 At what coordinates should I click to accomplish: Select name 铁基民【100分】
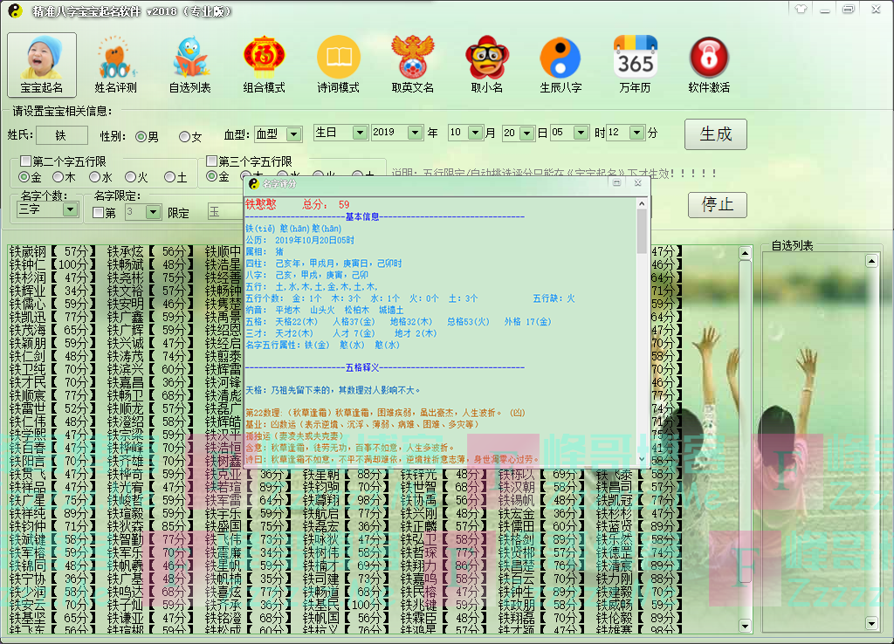click(x=346, y=606)
